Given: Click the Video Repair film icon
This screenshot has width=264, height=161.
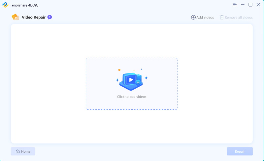Looking at the screenshot, I should tap(15, 17).
